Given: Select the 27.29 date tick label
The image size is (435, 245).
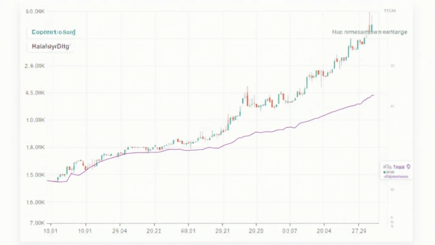Looking at the screenshot, I should 358,230.
